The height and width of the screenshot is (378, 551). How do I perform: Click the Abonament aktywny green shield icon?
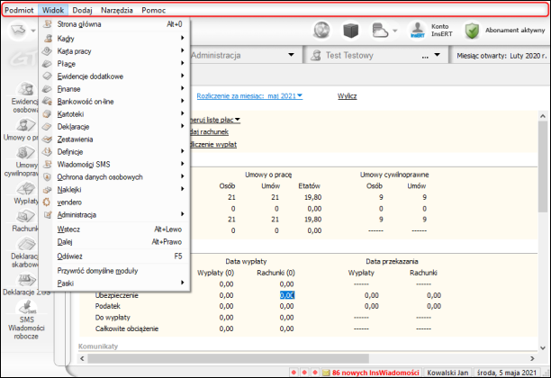(x=473, y=31)
